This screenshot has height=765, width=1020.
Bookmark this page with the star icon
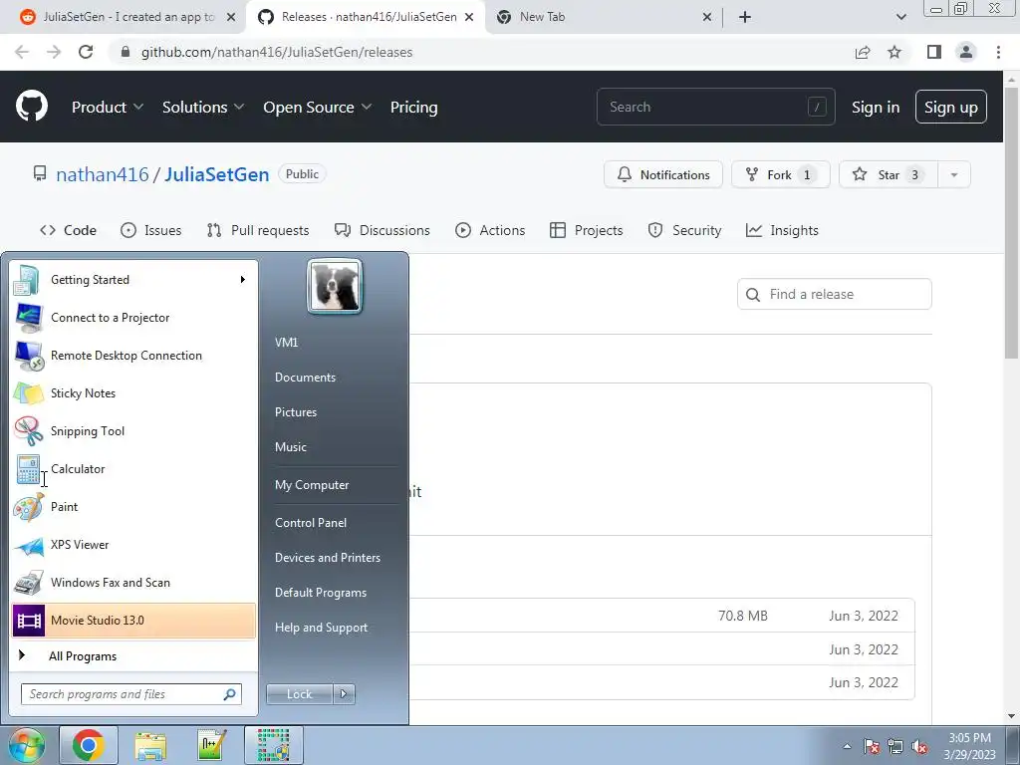[x=894, y=52]
